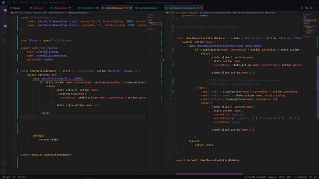Viewport: 319px width, 179px height.
Task: Open the Terminal menu
Action: pos(54,2)
